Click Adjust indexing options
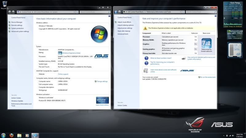This screenshot has height=138, width=246. click(x=125, y=25)
